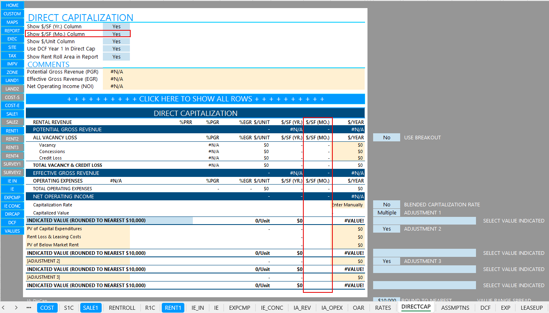Click the previous sheet arrow in tab bar
The height and width of the screenshot is (313, 549).
tap(5, 307)
